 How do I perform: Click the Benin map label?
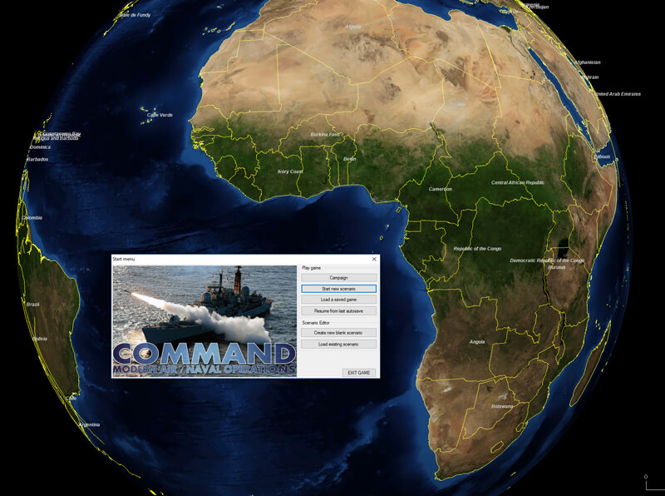click(x=349, y=159)
